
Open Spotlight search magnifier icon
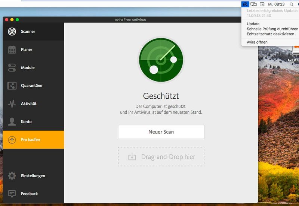click(292, 4)
